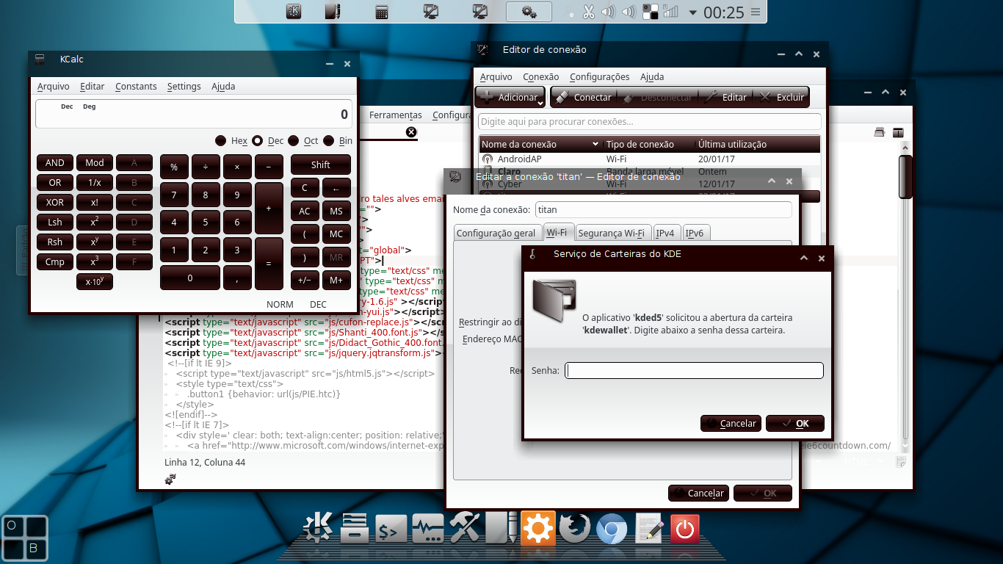Click the connection search field
Screen dimensions: 1003x564
pyautogui.click(x=649, y=121)
